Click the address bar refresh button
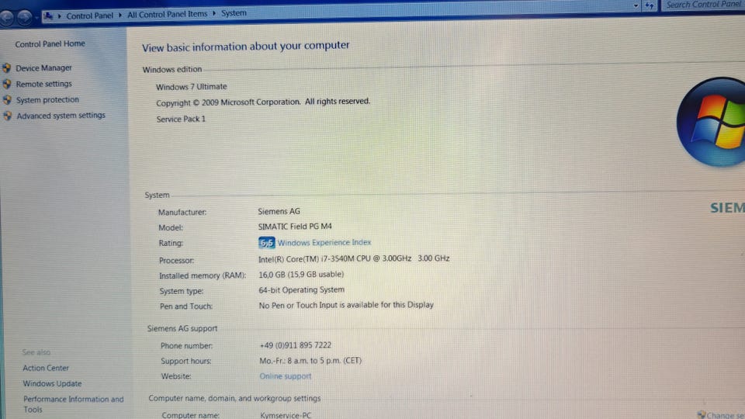 (649, 5)
